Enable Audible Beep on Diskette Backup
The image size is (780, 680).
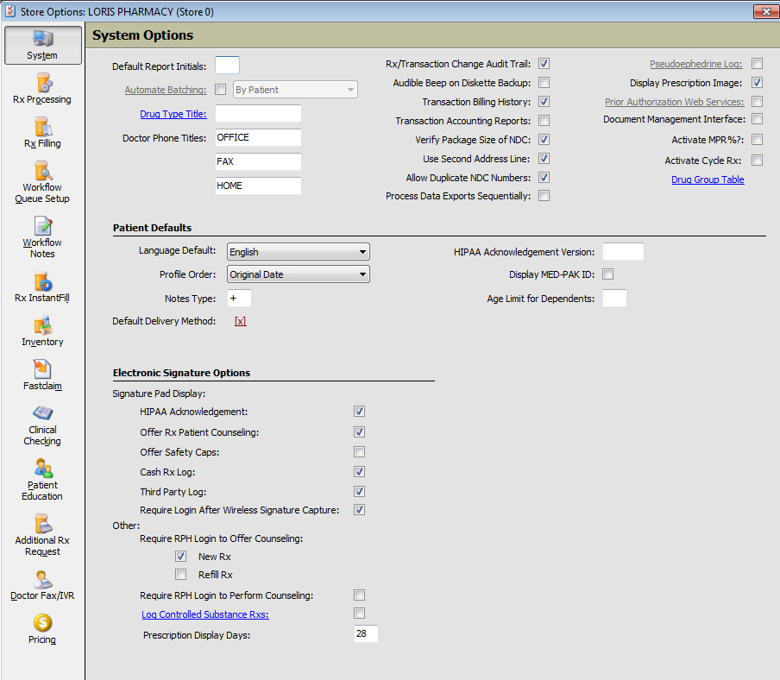(544, 83)
